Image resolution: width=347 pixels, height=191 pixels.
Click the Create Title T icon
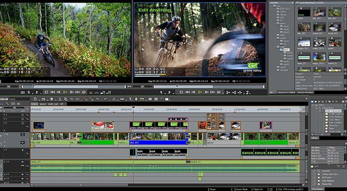[x=130, y=99]
